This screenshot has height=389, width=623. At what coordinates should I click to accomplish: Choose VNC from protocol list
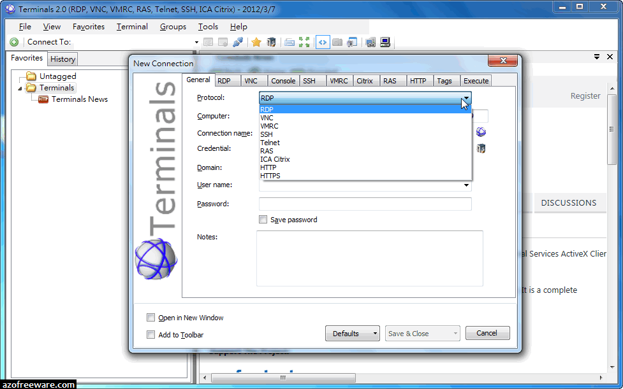point(365,118)
